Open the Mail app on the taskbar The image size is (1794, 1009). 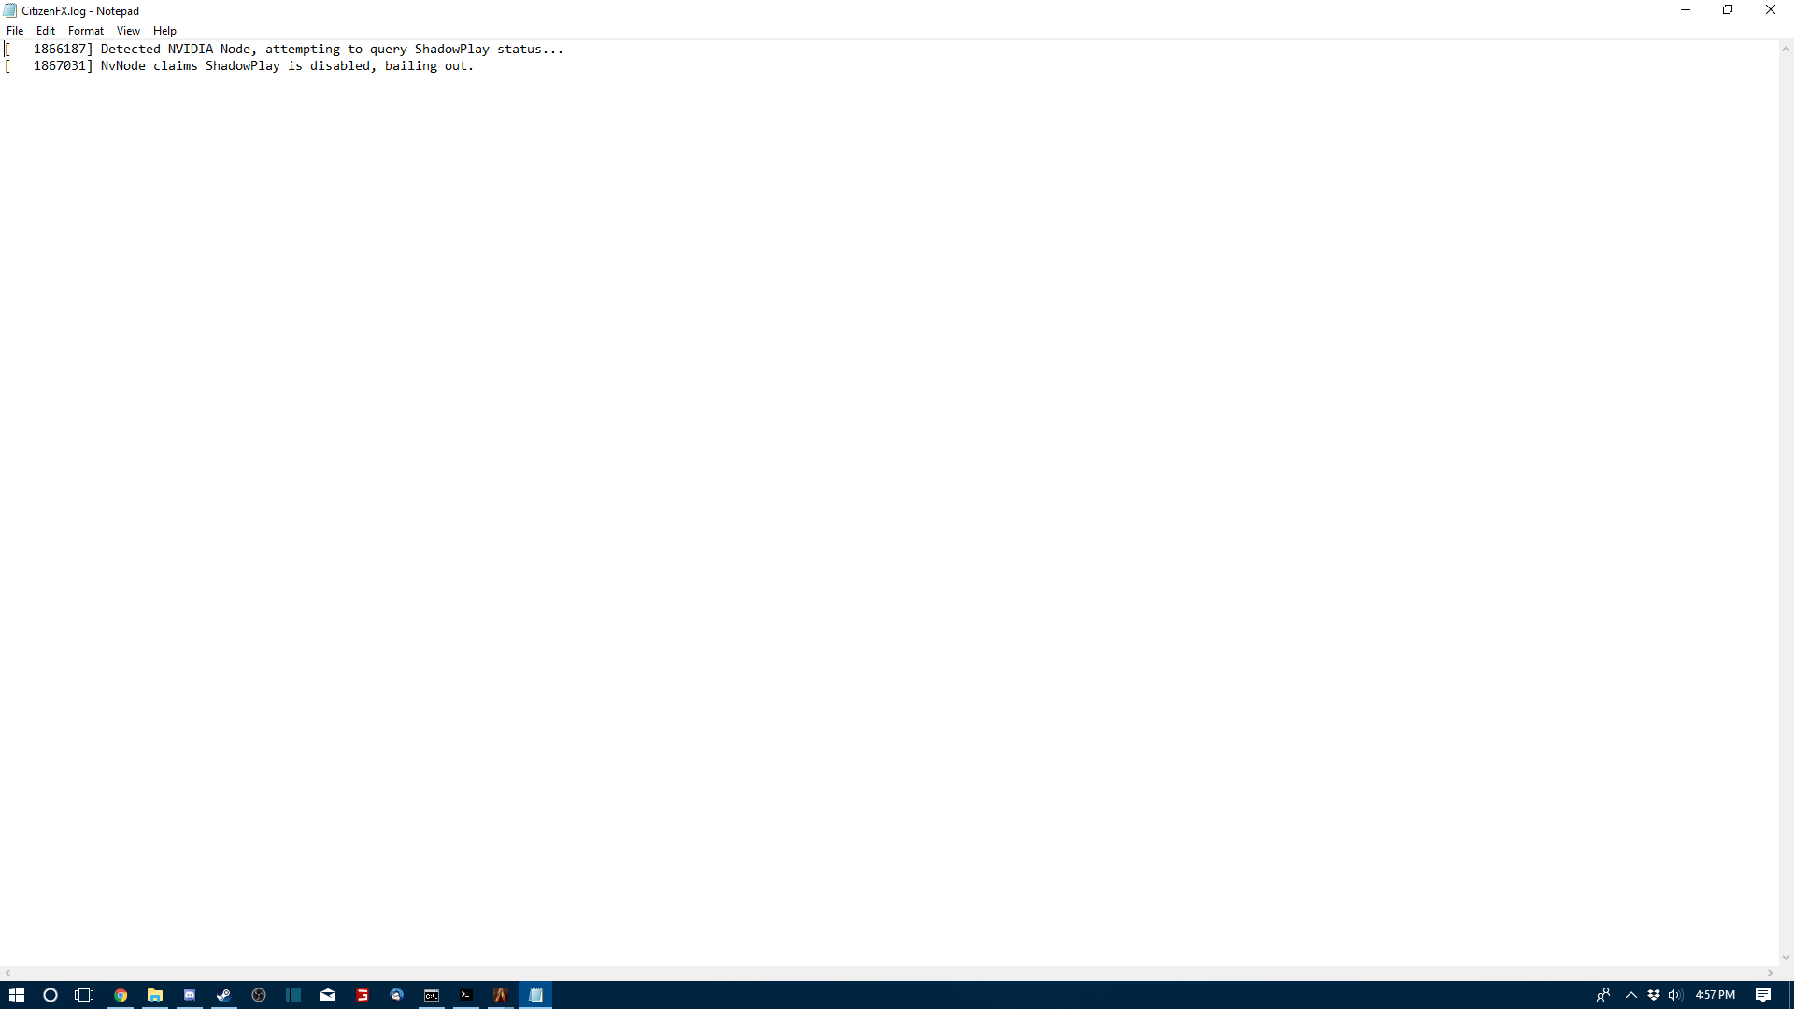pos(328,995)
